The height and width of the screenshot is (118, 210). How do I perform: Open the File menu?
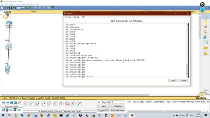point(2,4)
